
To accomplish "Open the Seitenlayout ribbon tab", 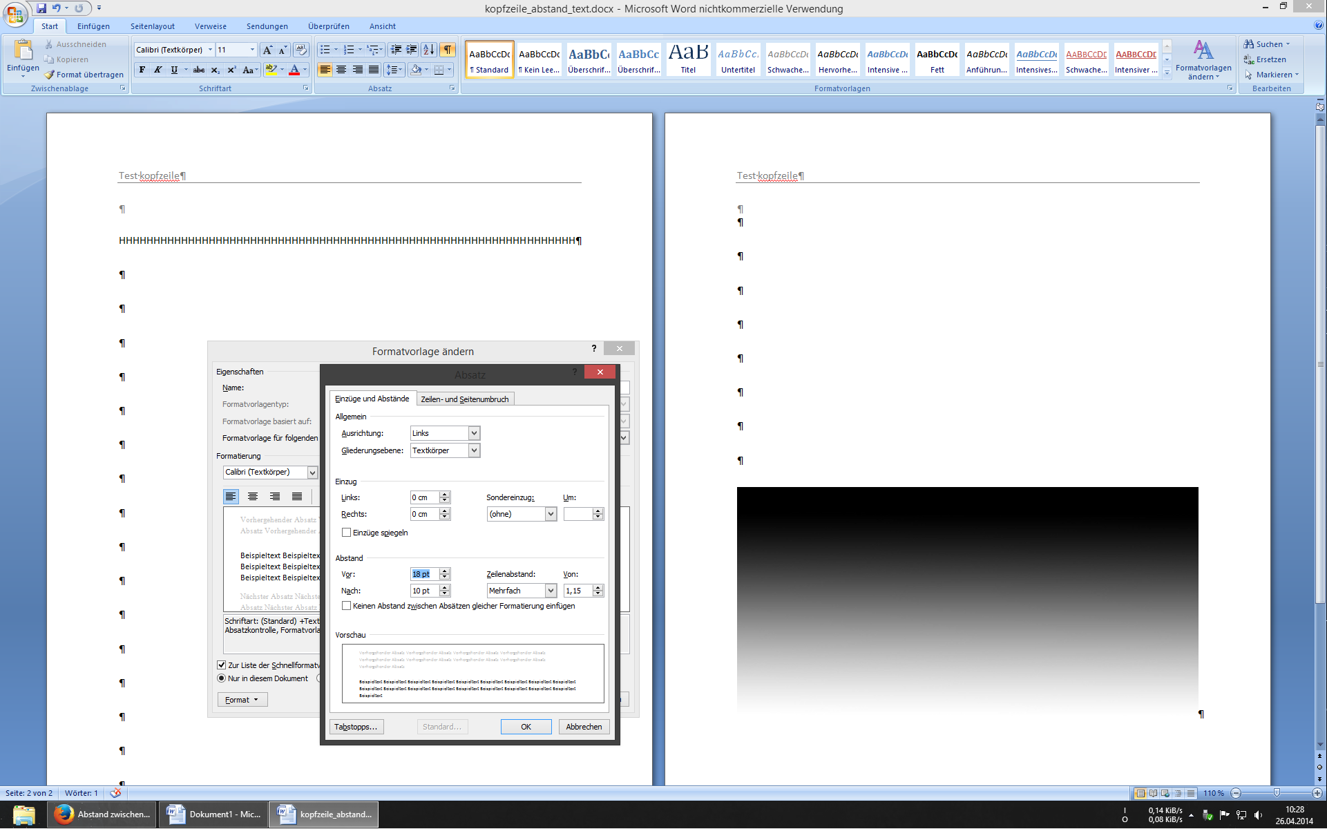I will (x=152, y=26).
